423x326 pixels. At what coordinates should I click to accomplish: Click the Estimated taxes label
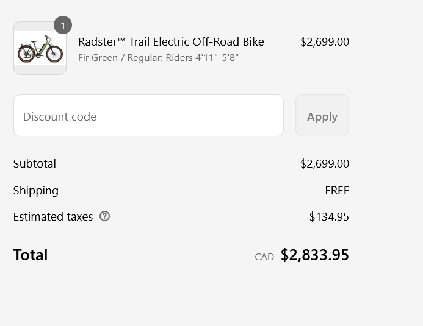(53, 217)
